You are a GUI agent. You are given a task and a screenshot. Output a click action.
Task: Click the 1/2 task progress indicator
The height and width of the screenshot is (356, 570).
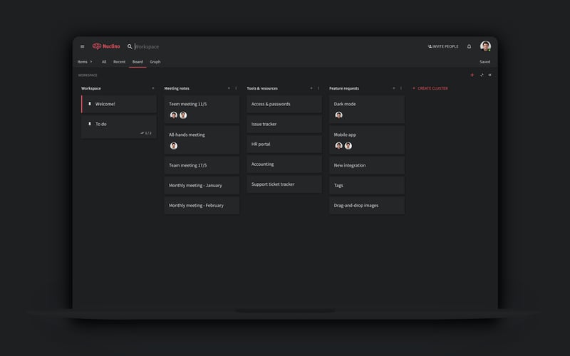pos(146,133)
